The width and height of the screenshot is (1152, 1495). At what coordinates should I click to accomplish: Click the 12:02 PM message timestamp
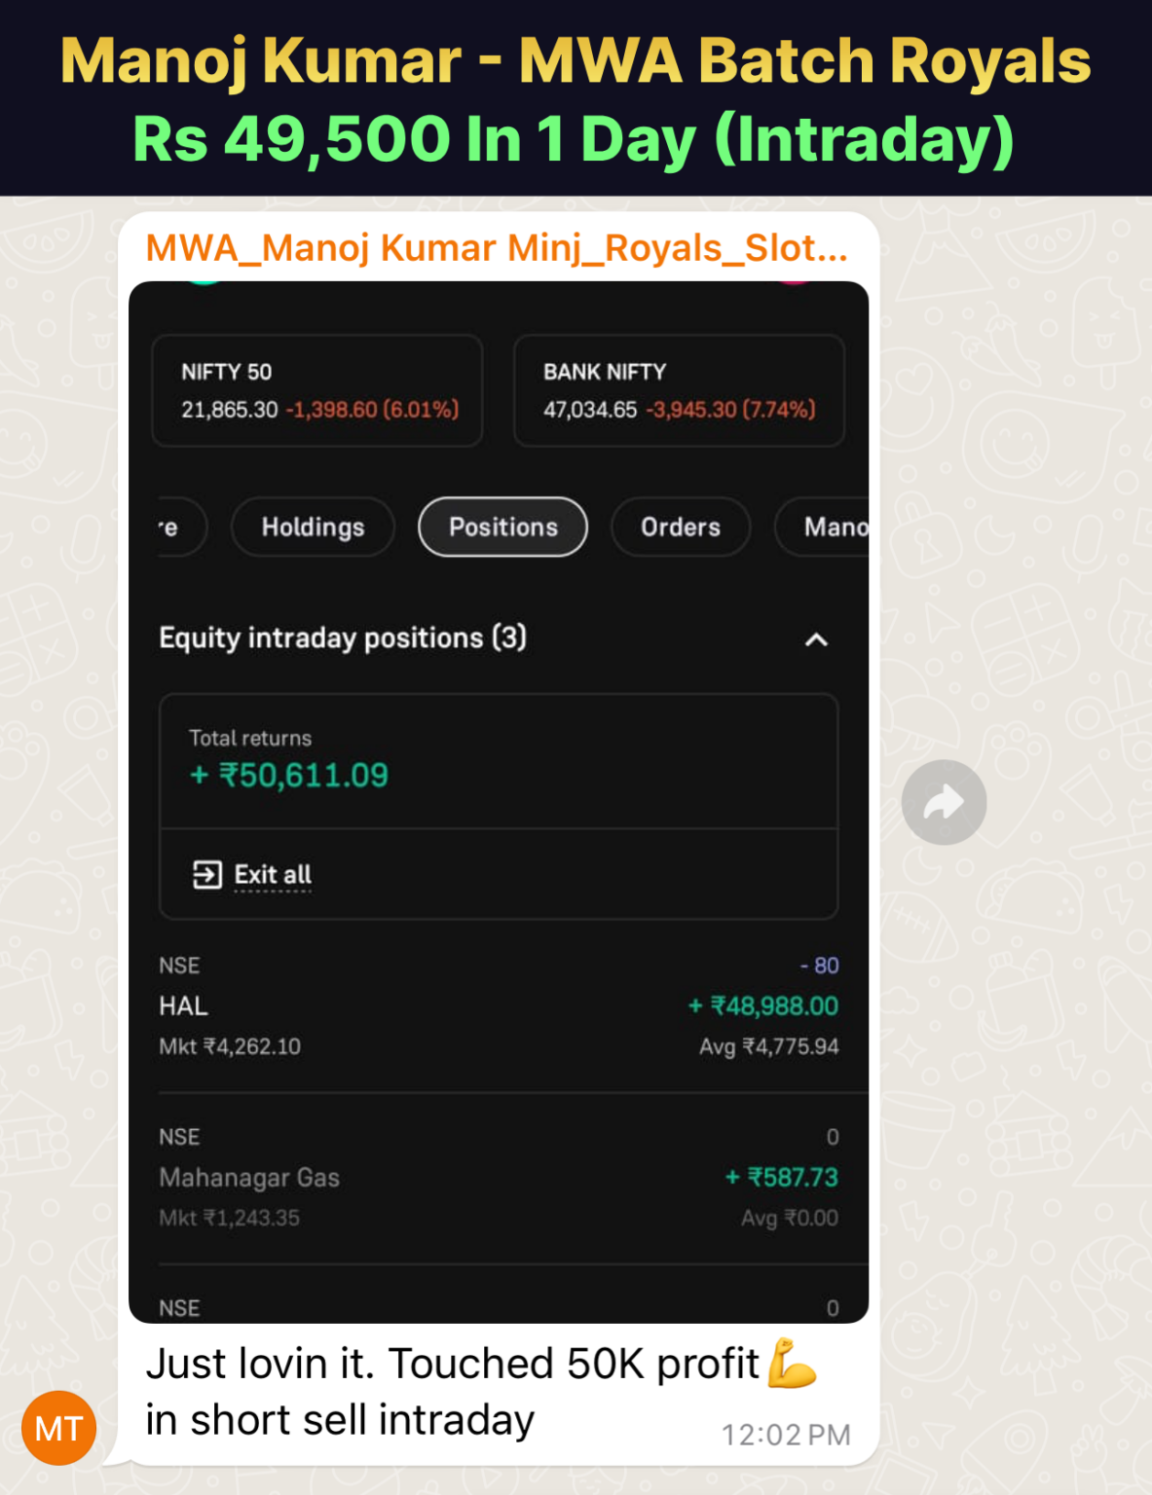(785, 1435)
